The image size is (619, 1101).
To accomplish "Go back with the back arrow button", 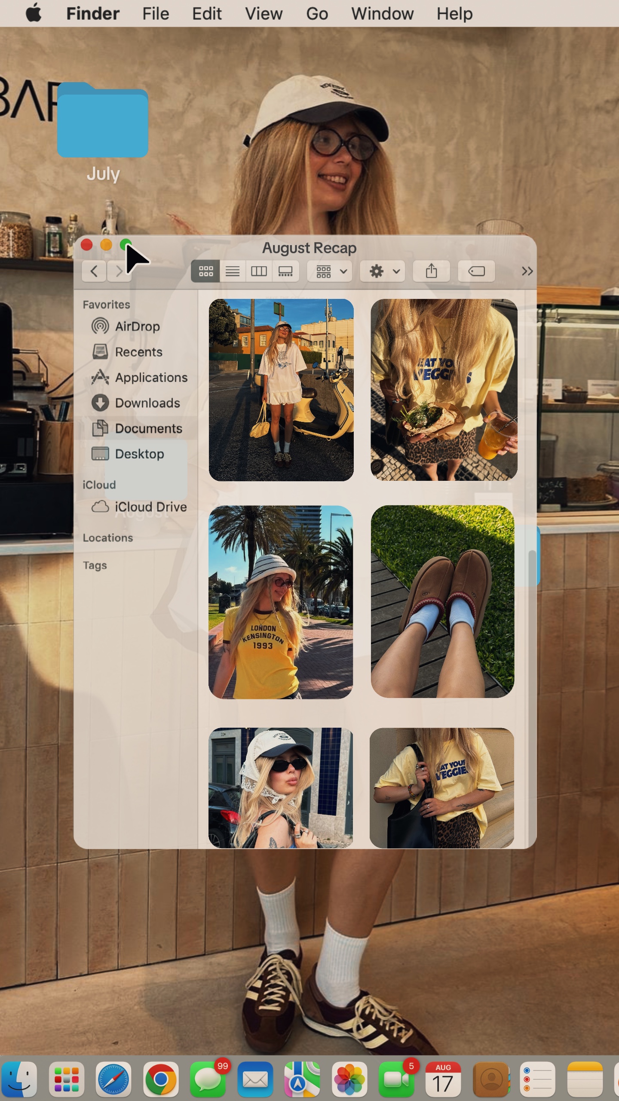I will [94, 271].
